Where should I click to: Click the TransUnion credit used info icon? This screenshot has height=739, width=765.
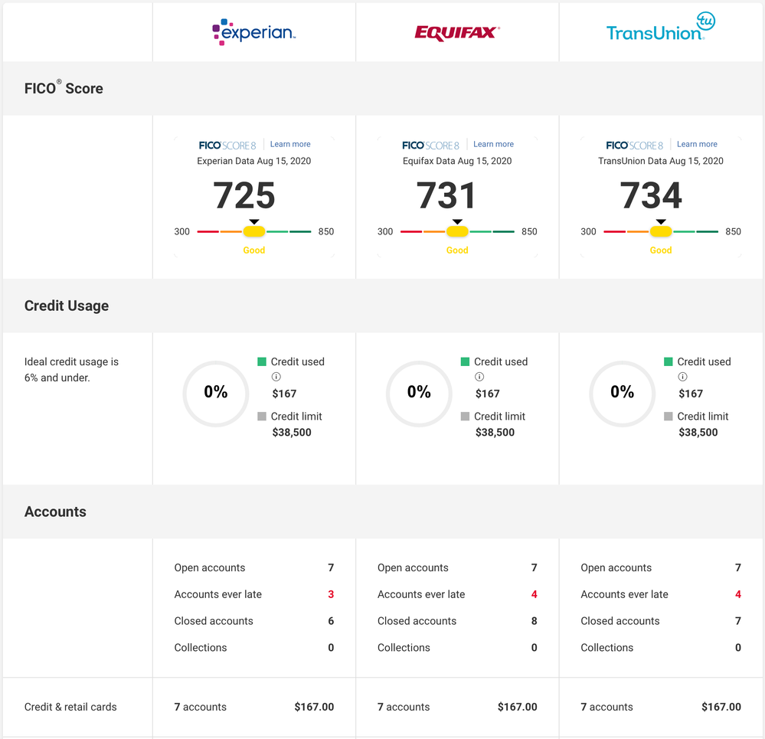[x=682, y=377]
